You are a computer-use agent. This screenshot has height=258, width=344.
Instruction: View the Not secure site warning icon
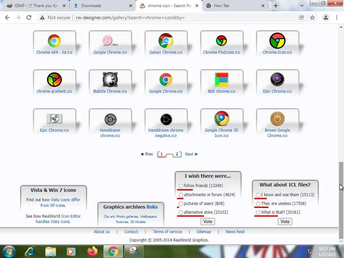[42, 17]
